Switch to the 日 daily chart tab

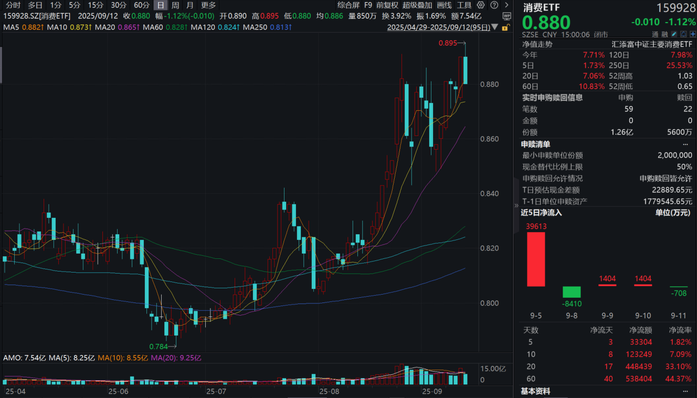pos(160,5)
